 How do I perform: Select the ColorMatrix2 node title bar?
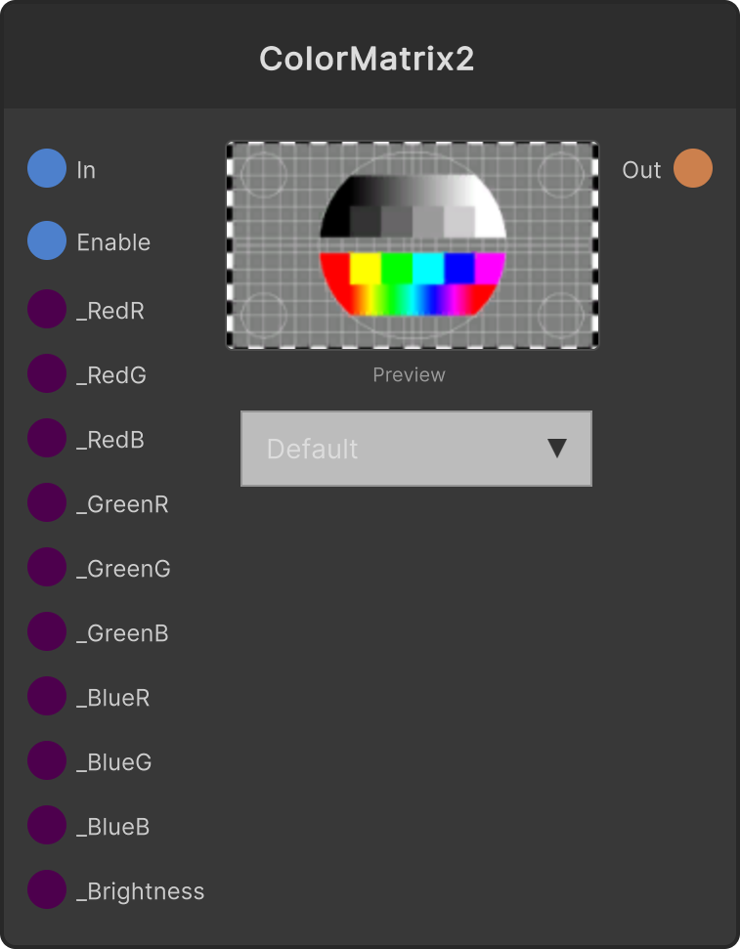pyautogui.click(x=370, y=56)
